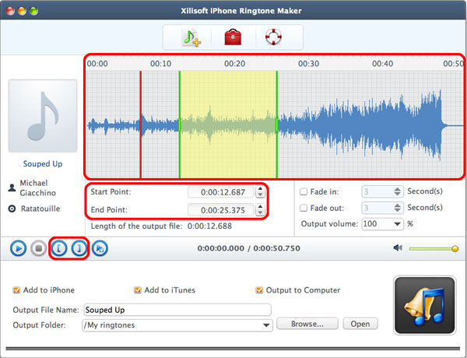
Task: Click the yellow minimize window button
Action: click(x=22, y=11)
